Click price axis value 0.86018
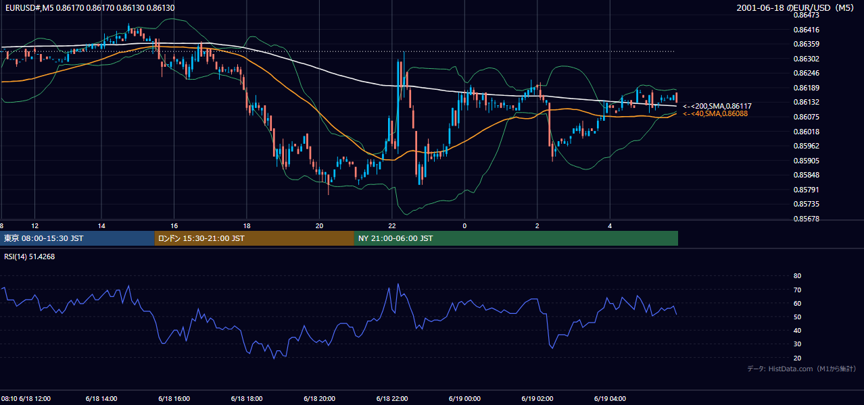Screen dimensions: 864x405 pyautogui.click(x=806, y=132)
